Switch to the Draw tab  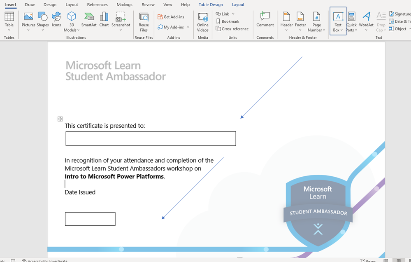[x=30, y=5]
